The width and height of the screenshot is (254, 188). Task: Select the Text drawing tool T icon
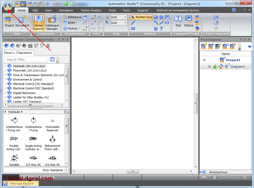(161, 28)
